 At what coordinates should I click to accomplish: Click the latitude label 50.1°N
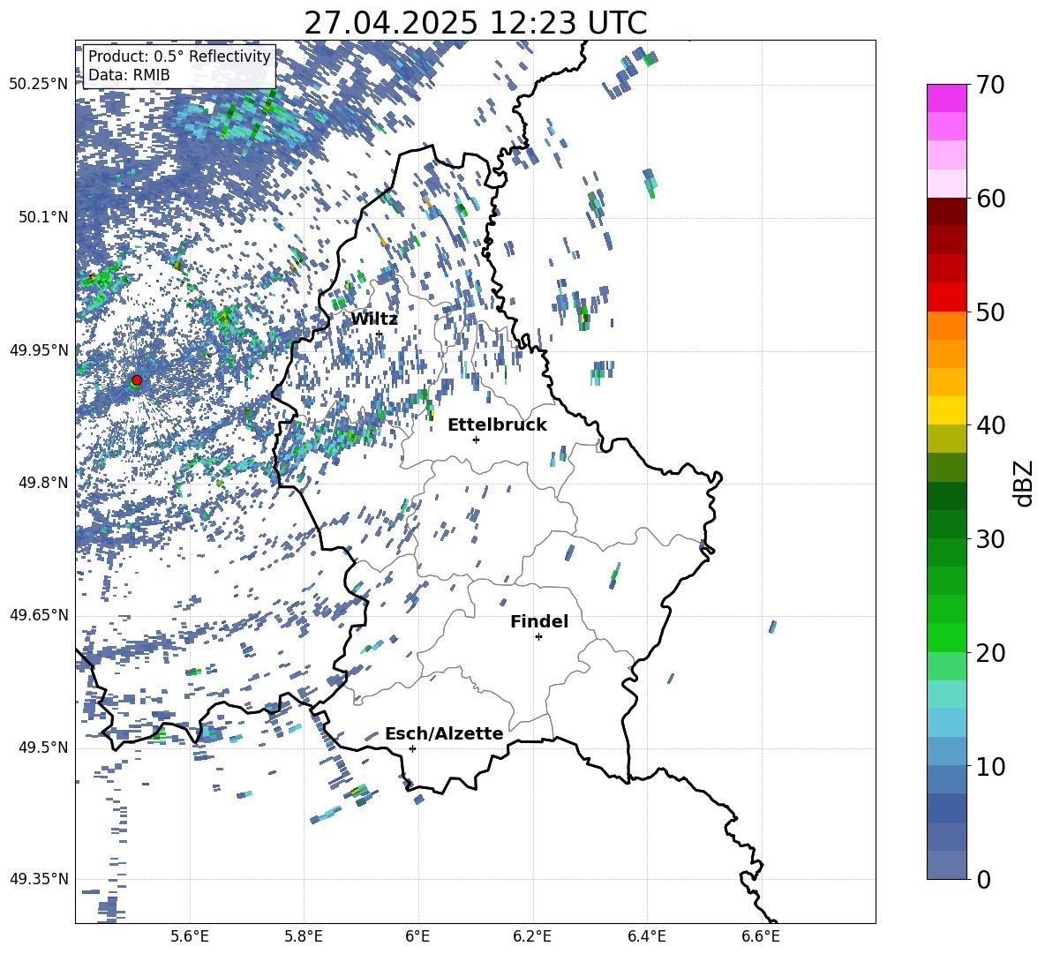point(43,217)
